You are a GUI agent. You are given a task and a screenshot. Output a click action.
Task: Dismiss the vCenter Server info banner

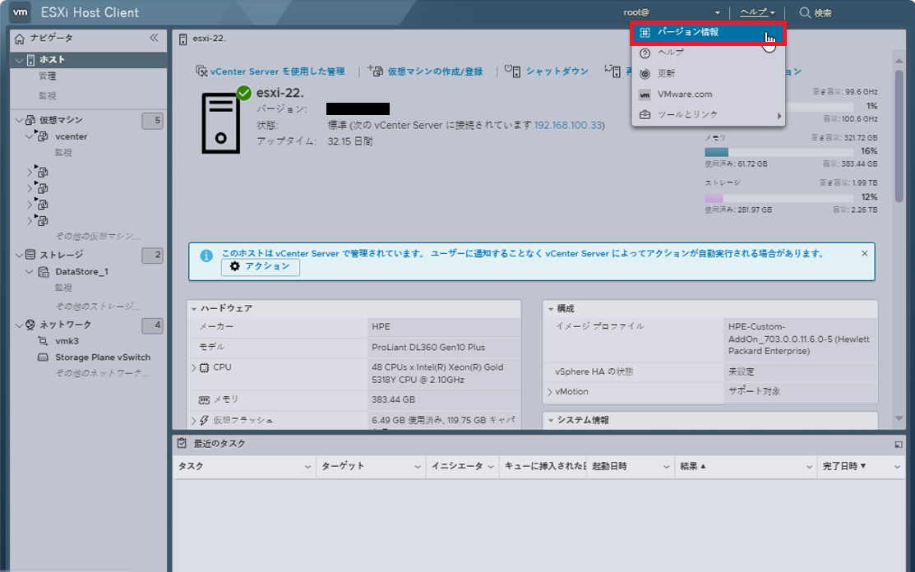864,254
